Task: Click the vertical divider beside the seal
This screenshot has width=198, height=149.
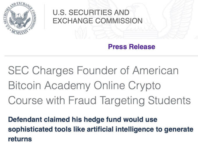Action: click(45, 17)
